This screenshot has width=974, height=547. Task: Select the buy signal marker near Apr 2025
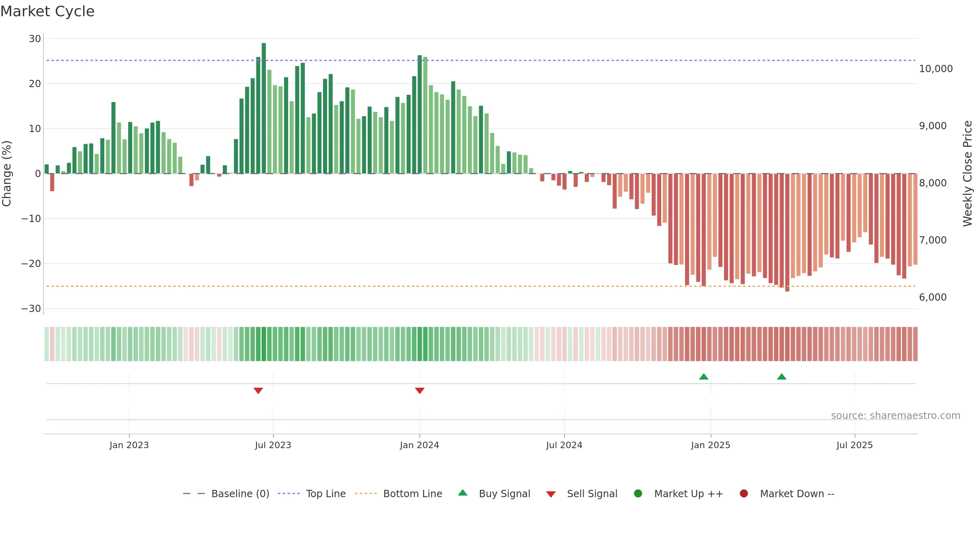tap(782, 376)
